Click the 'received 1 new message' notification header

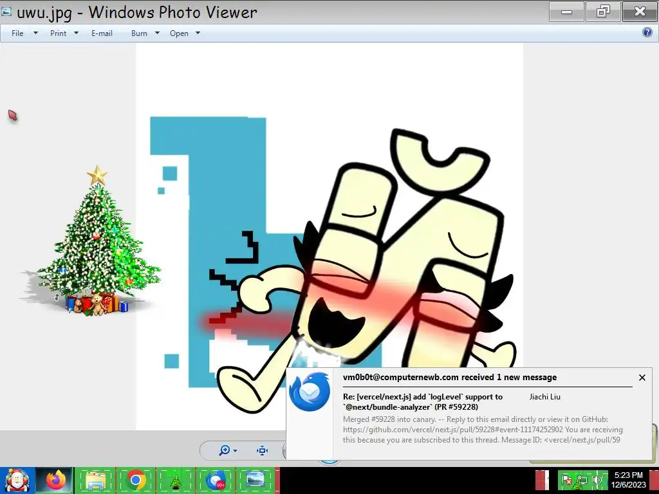pos(450,377)
